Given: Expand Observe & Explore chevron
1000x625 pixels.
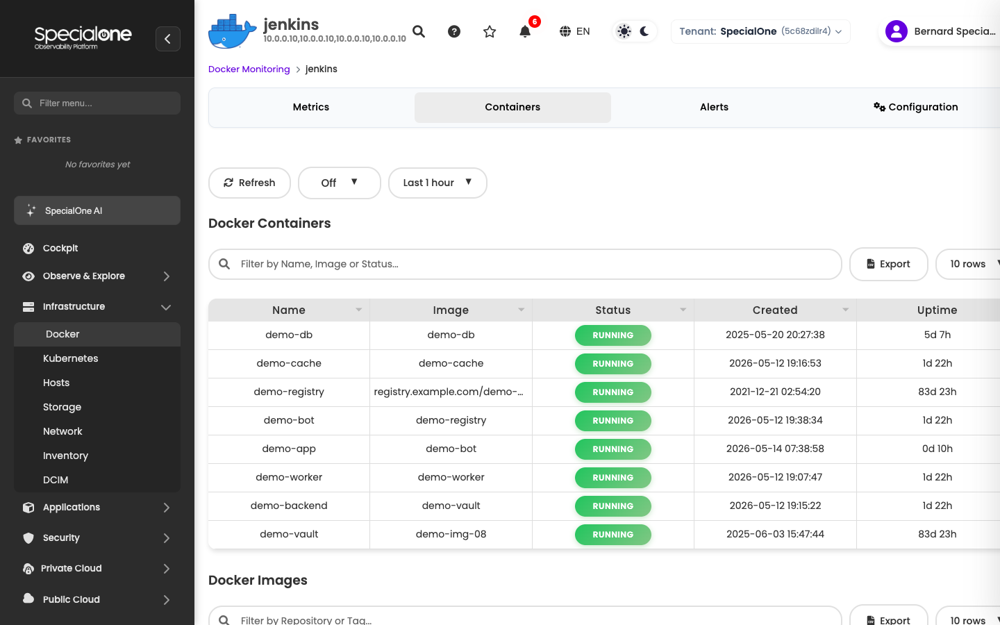Looking at the screenshot, I should click(167, 276).
